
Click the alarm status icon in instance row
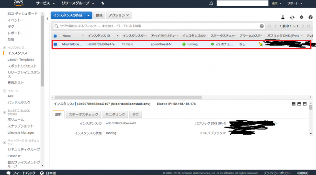[261, 44]
